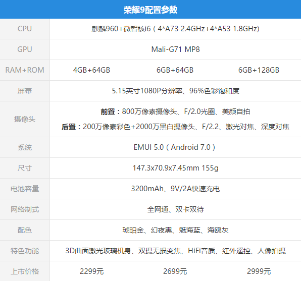Click the 全网通、双卡双待 network value
This screenshot has width=301, height=281.
175,209
